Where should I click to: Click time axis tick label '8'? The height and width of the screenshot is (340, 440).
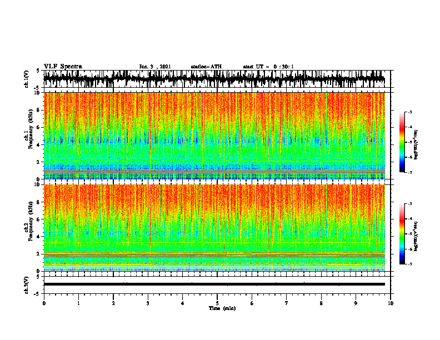(321, 303)
